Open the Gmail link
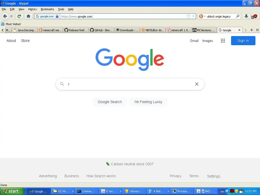Viewport: 260px width, 195px height. click(194, 41)
